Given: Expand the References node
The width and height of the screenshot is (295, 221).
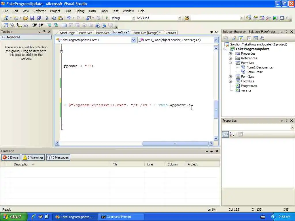Looking at the screenshot, I should (230, 58).
